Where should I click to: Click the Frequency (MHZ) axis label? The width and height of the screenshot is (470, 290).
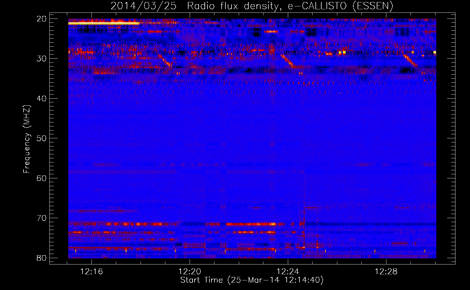27,139
